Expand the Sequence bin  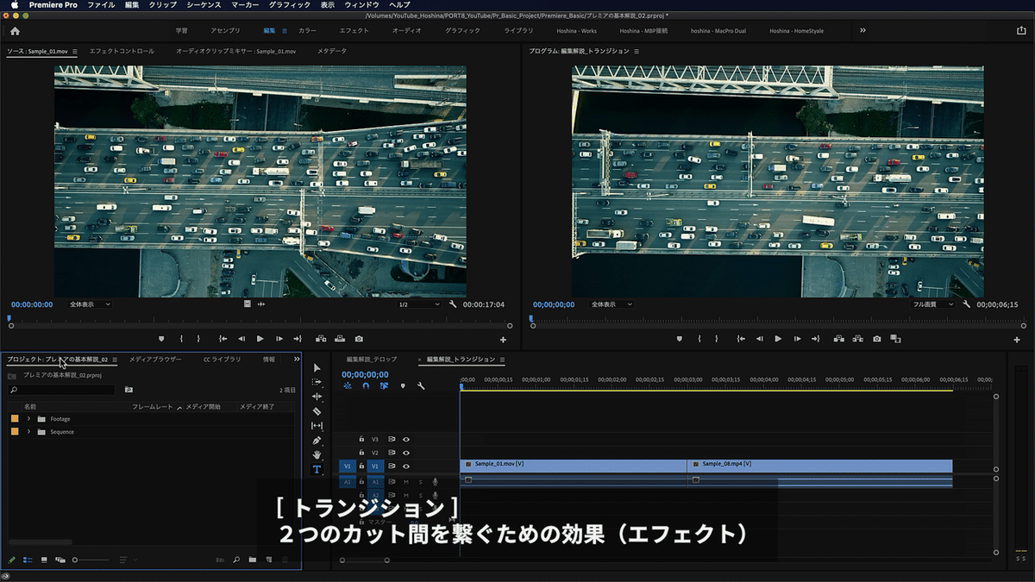click(28, 432)
